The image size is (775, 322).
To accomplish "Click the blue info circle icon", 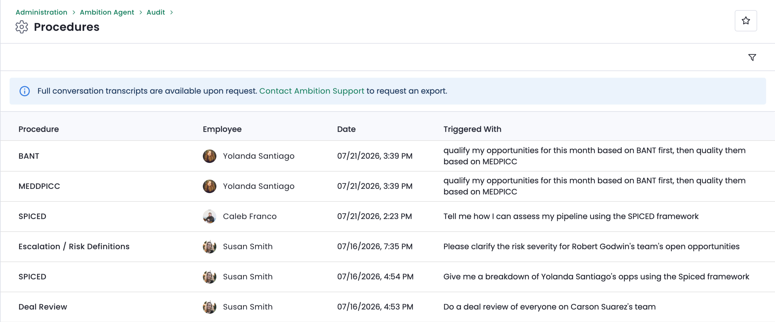I will 25,91.
